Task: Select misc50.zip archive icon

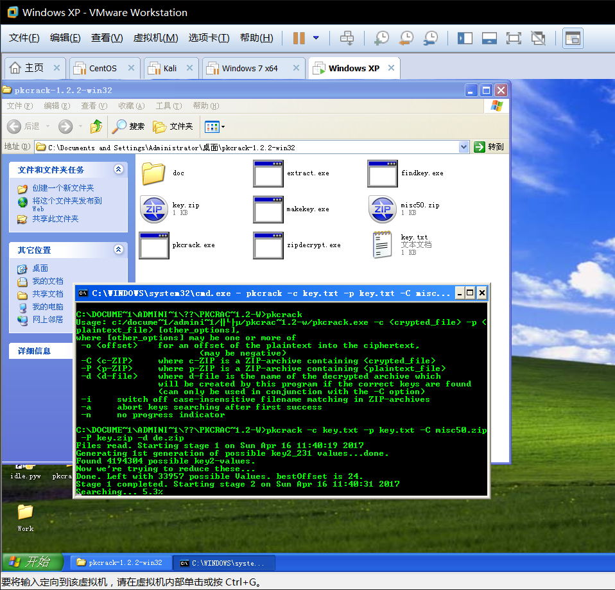Action: [383, 209]
